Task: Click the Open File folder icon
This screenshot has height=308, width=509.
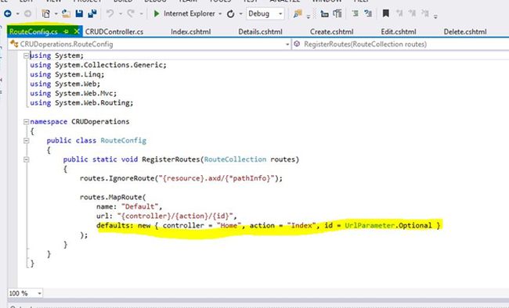Action: [x=67, y=13]
